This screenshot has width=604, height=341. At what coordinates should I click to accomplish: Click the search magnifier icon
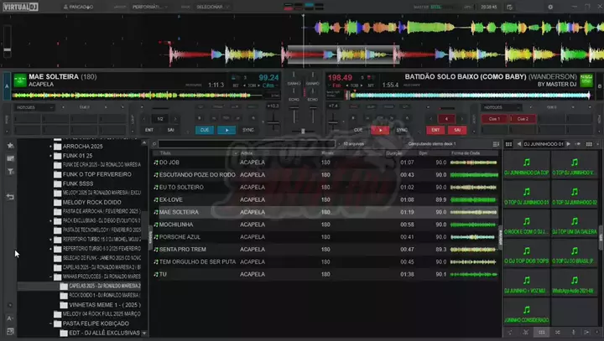pos(154,144)
